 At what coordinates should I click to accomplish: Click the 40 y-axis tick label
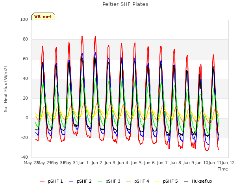coord(25,79)
